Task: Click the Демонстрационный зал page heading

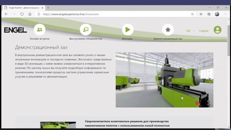Action: click(41, 47)
